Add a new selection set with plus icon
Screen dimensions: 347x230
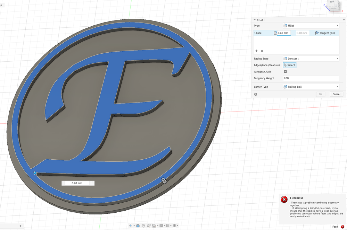(256, 51)
